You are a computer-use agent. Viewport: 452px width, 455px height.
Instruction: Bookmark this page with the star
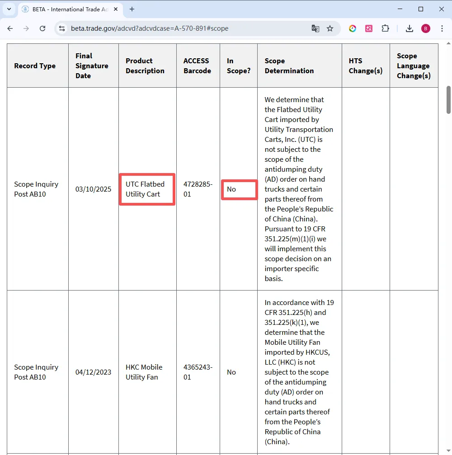pos(330,28)
